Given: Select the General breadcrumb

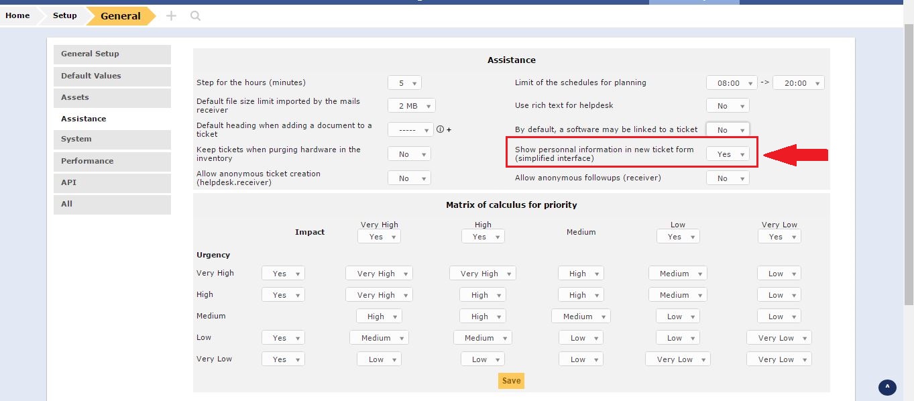Looking at the screenshot, I should coord(121,15).
